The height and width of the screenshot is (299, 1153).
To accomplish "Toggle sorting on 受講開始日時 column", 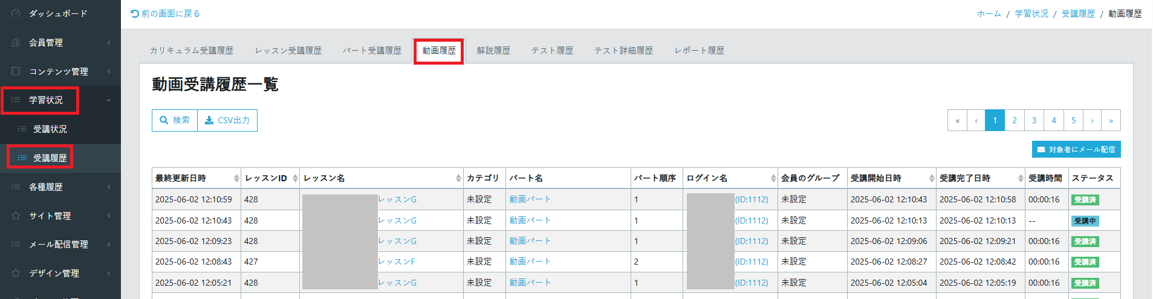I will [x=932, y=178].
